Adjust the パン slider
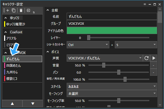164x109 pixels. coord(119,72)
